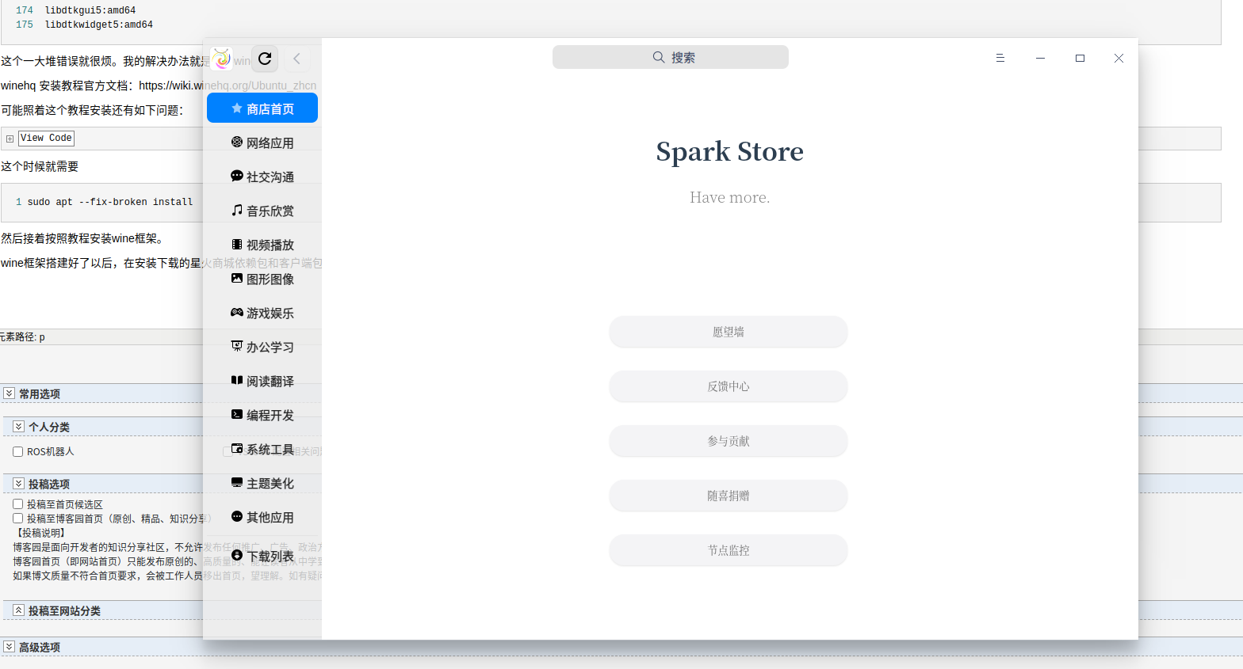This screenshot has width=1243, height=669.
Task: Minimize the Spark Store window
Action: [1040, 58]
